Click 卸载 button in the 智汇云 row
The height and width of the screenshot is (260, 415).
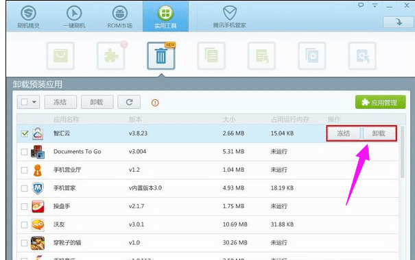(x=379, y=133)
